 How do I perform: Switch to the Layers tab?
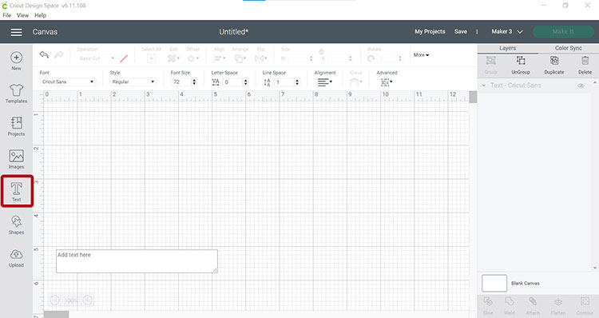[507, 48]
